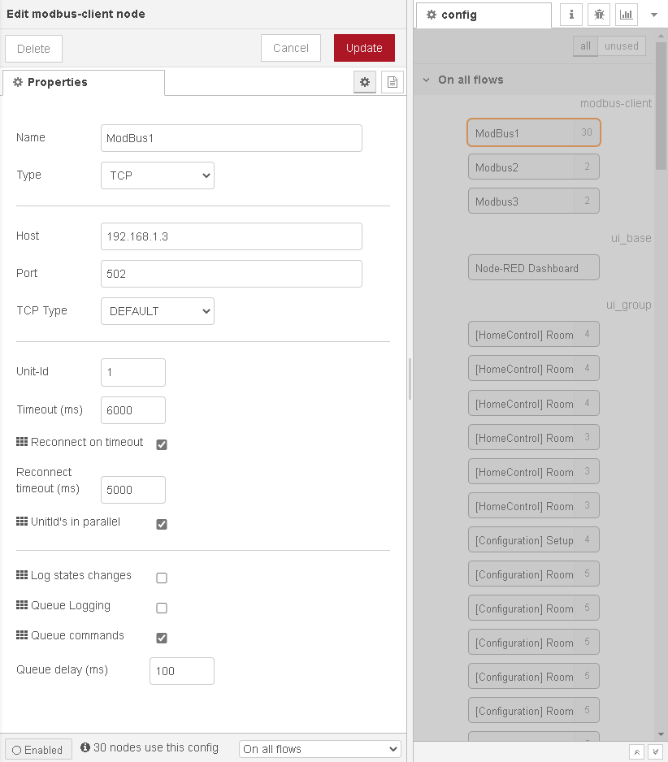
Task: Click the Cancel button
Action: click(291, 48)
